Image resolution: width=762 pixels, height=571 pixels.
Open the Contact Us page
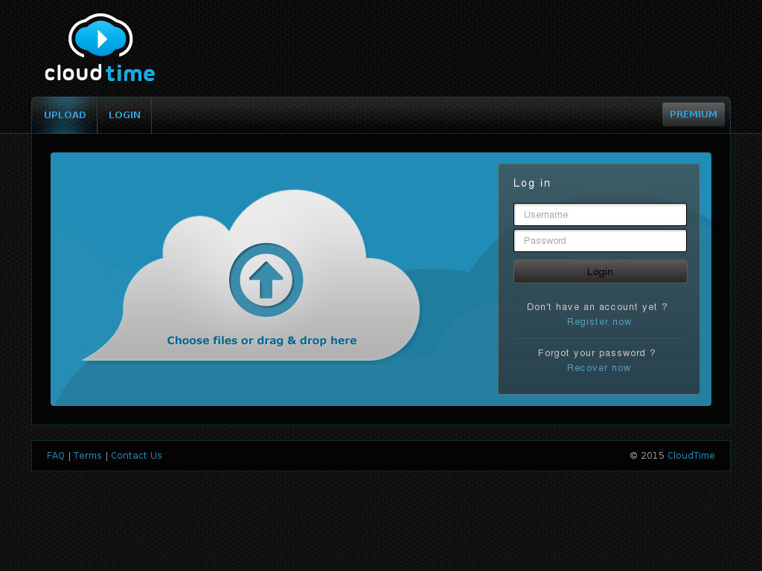point(136,455)
